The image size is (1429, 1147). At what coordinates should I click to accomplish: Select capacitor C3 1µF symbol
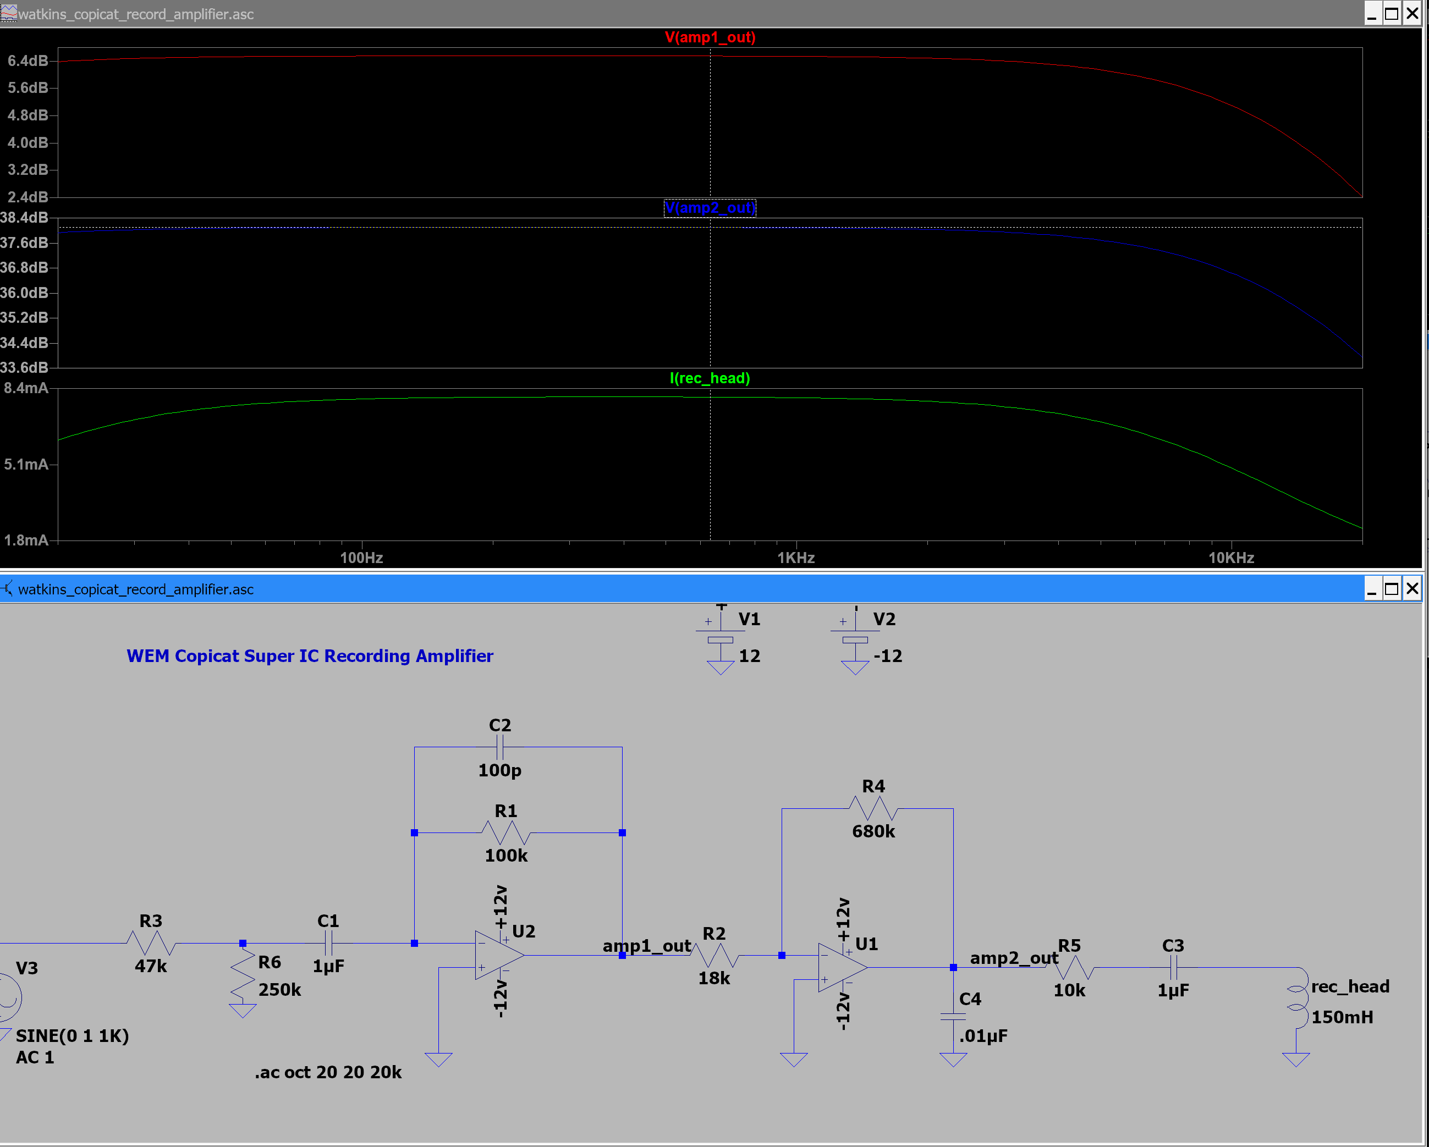coord(1173,967)
